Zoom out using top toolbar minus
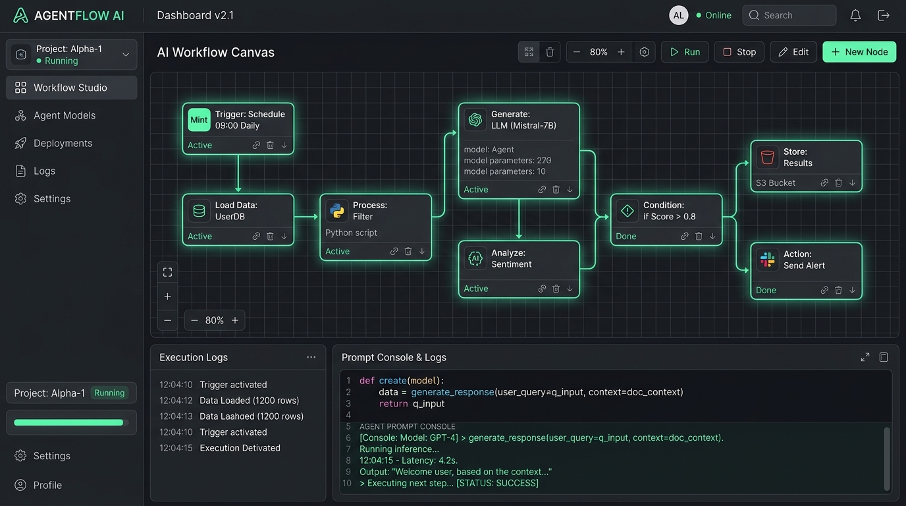This screenshot has width=906, height=506. 577,52
